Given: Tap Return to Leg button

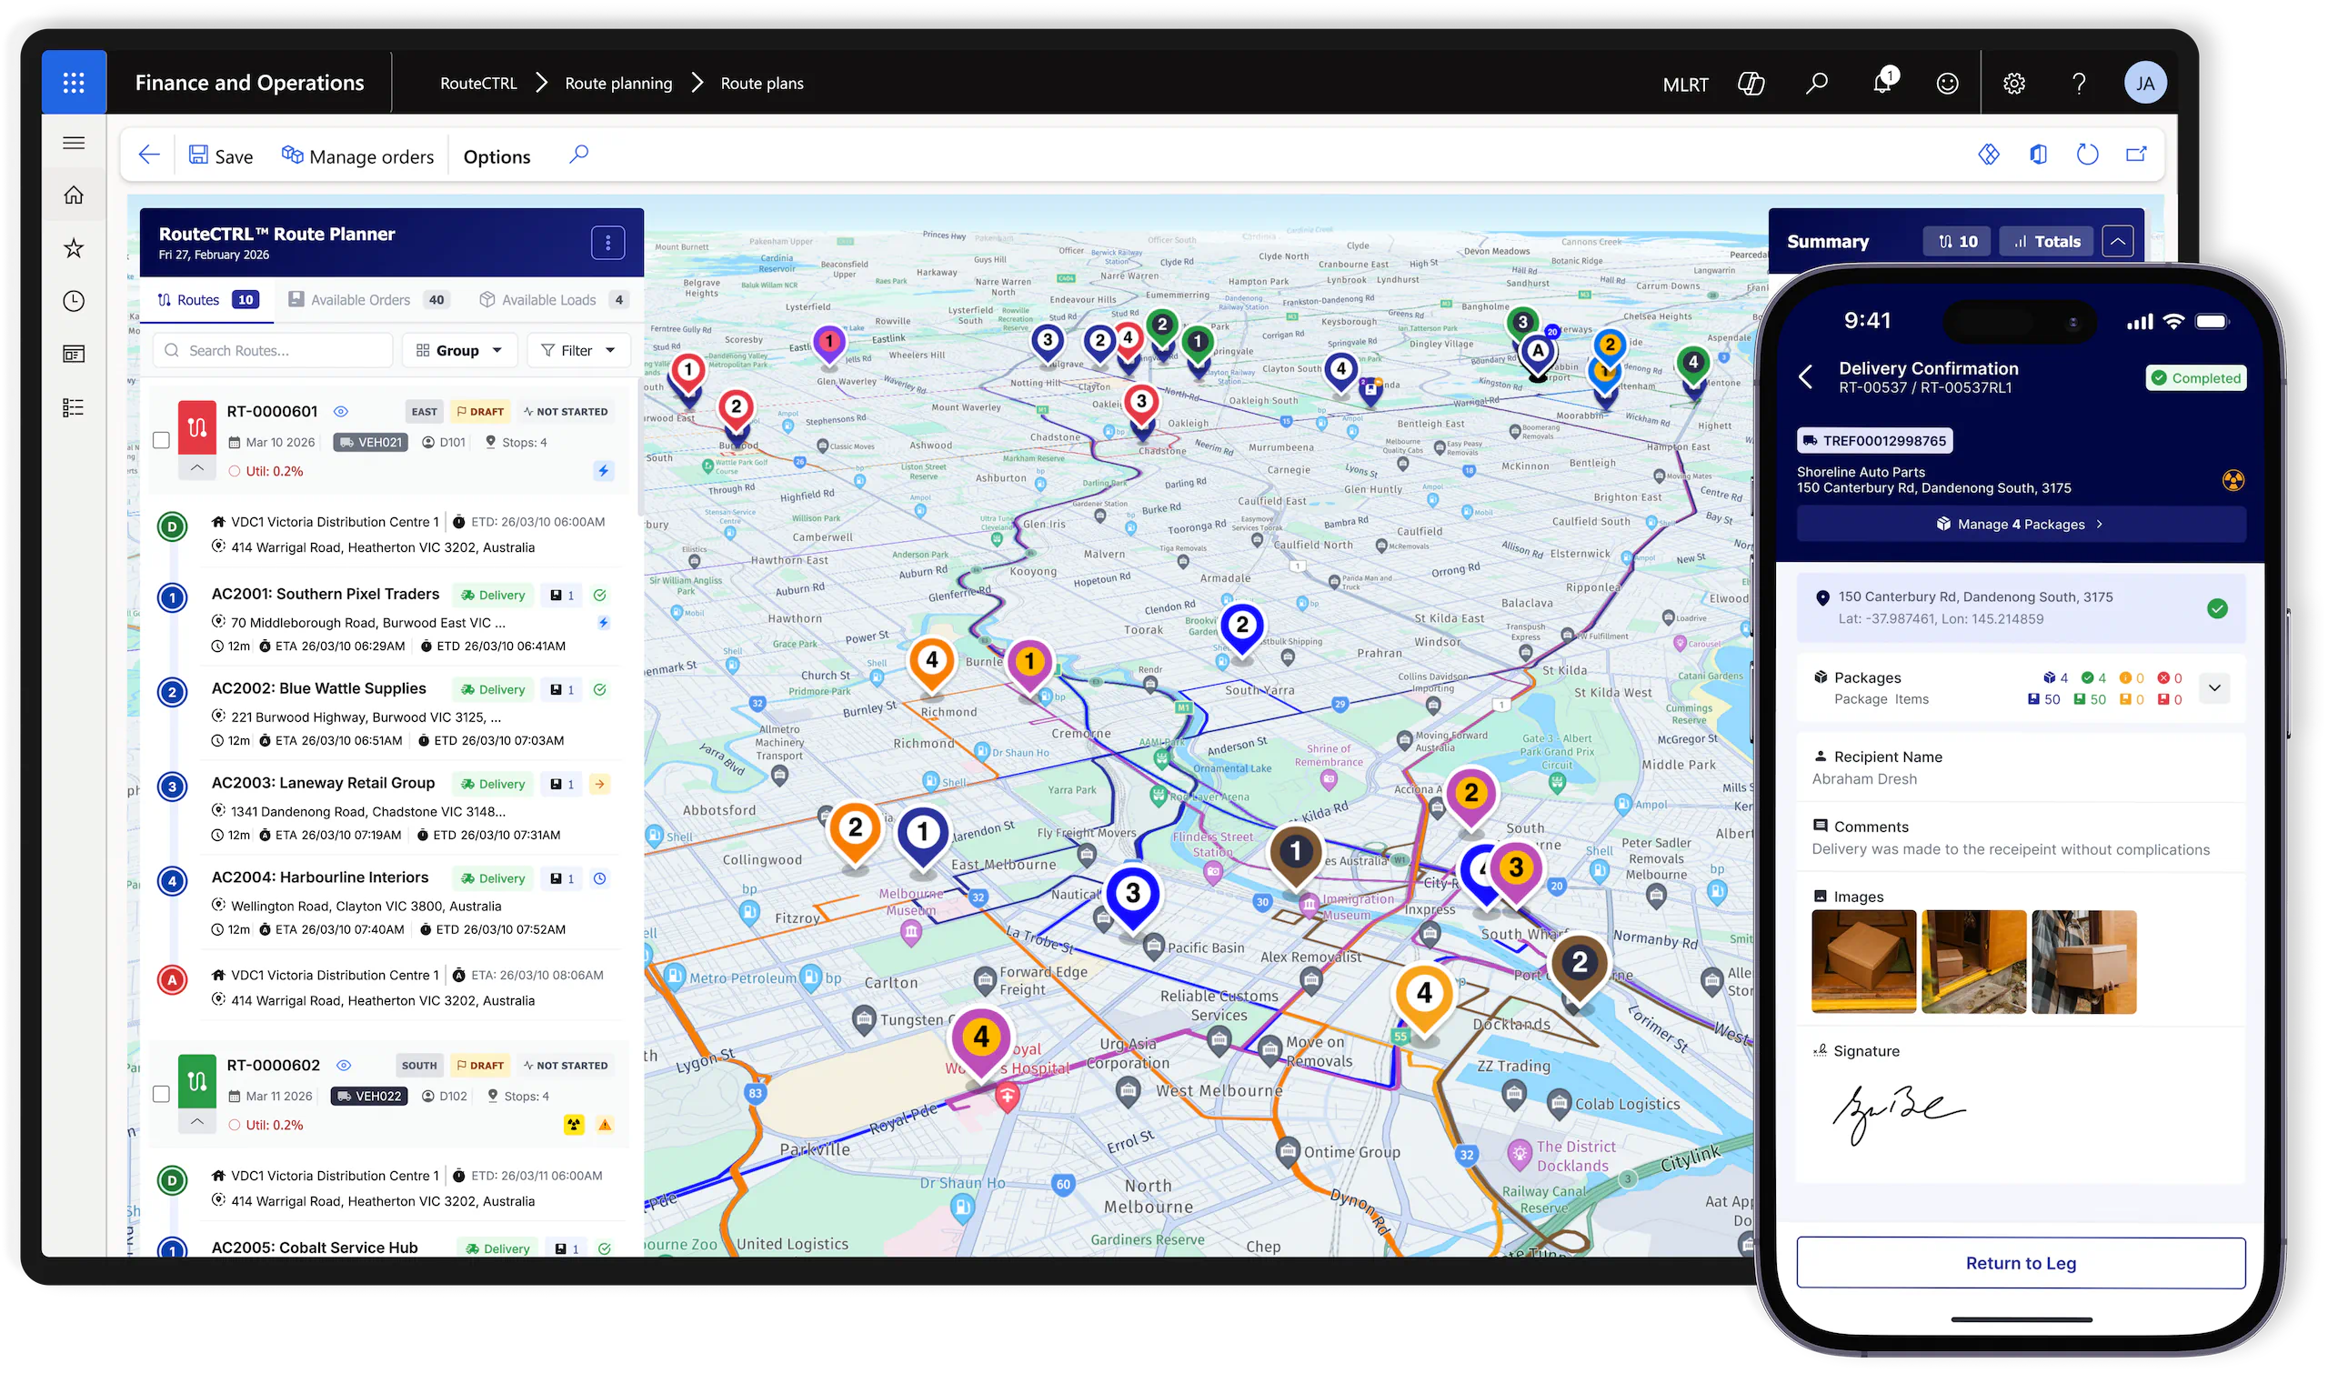Looking at the screenshot, I should coord(2022,1264).
